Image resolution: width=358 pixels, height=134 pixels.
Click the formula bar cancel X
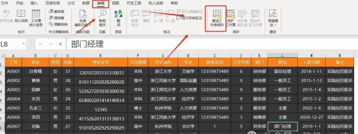40,44
